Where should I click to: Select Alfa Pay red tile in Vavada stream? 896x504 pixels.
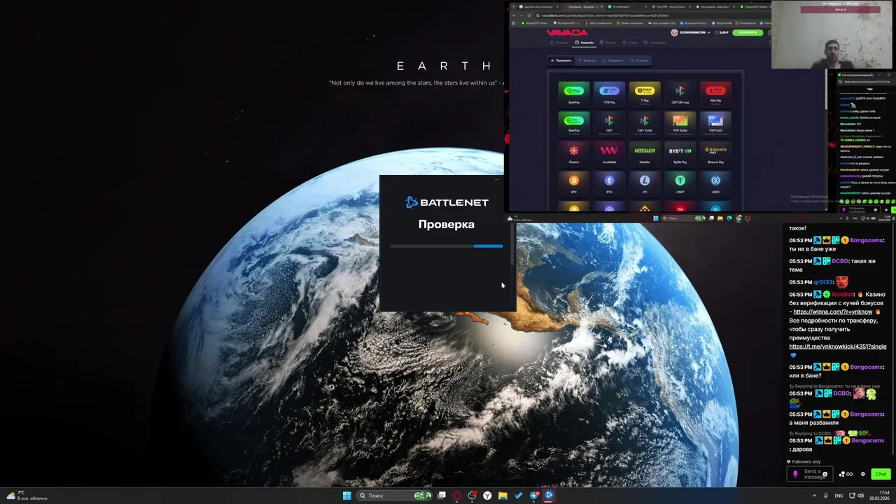715,93
